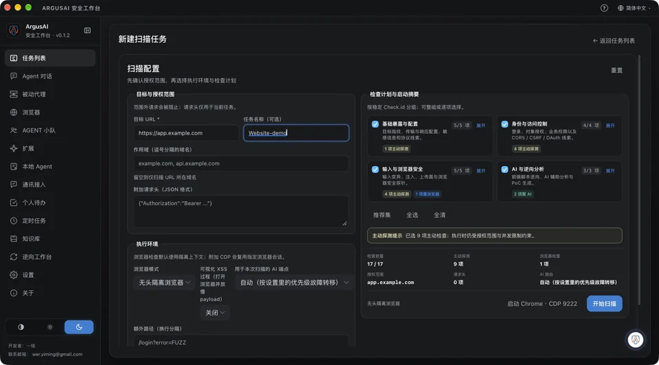Click the 附加请求头 JSON textarea
Viewport: 659px width, 365px height.
(241, 211)
